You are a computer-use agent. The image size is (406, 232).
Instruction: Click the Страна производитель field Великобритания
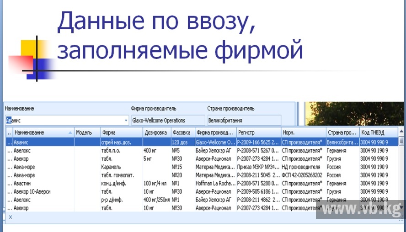click(x=244, y=121)
